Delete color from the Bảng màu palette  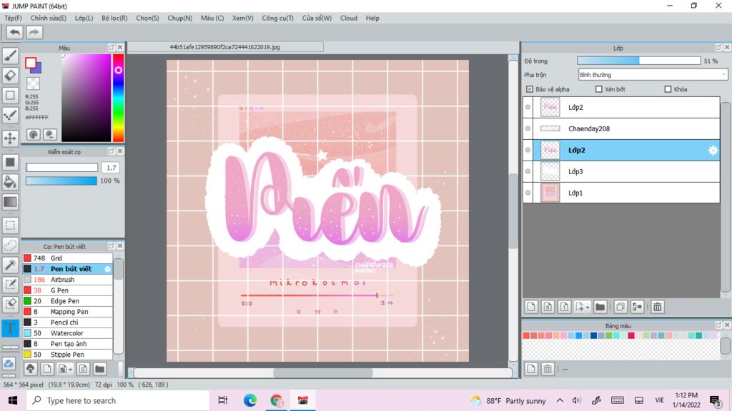tap(548, 369)
